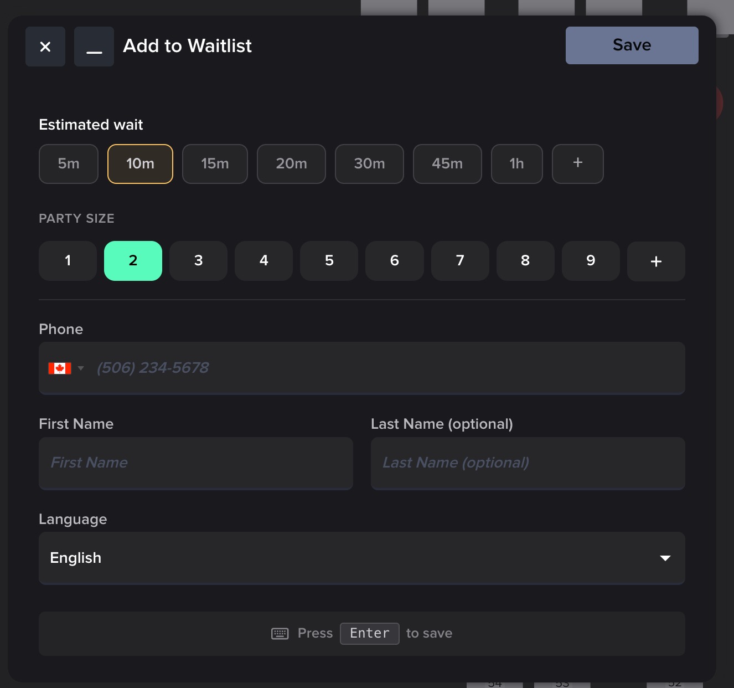Viewport: 734px width, 688px height.
Task: Close the Add to Waitlist dialog
Action: [45, 47]
